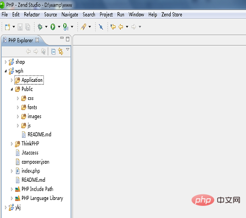Click the Last Edit Location icon

113,27
